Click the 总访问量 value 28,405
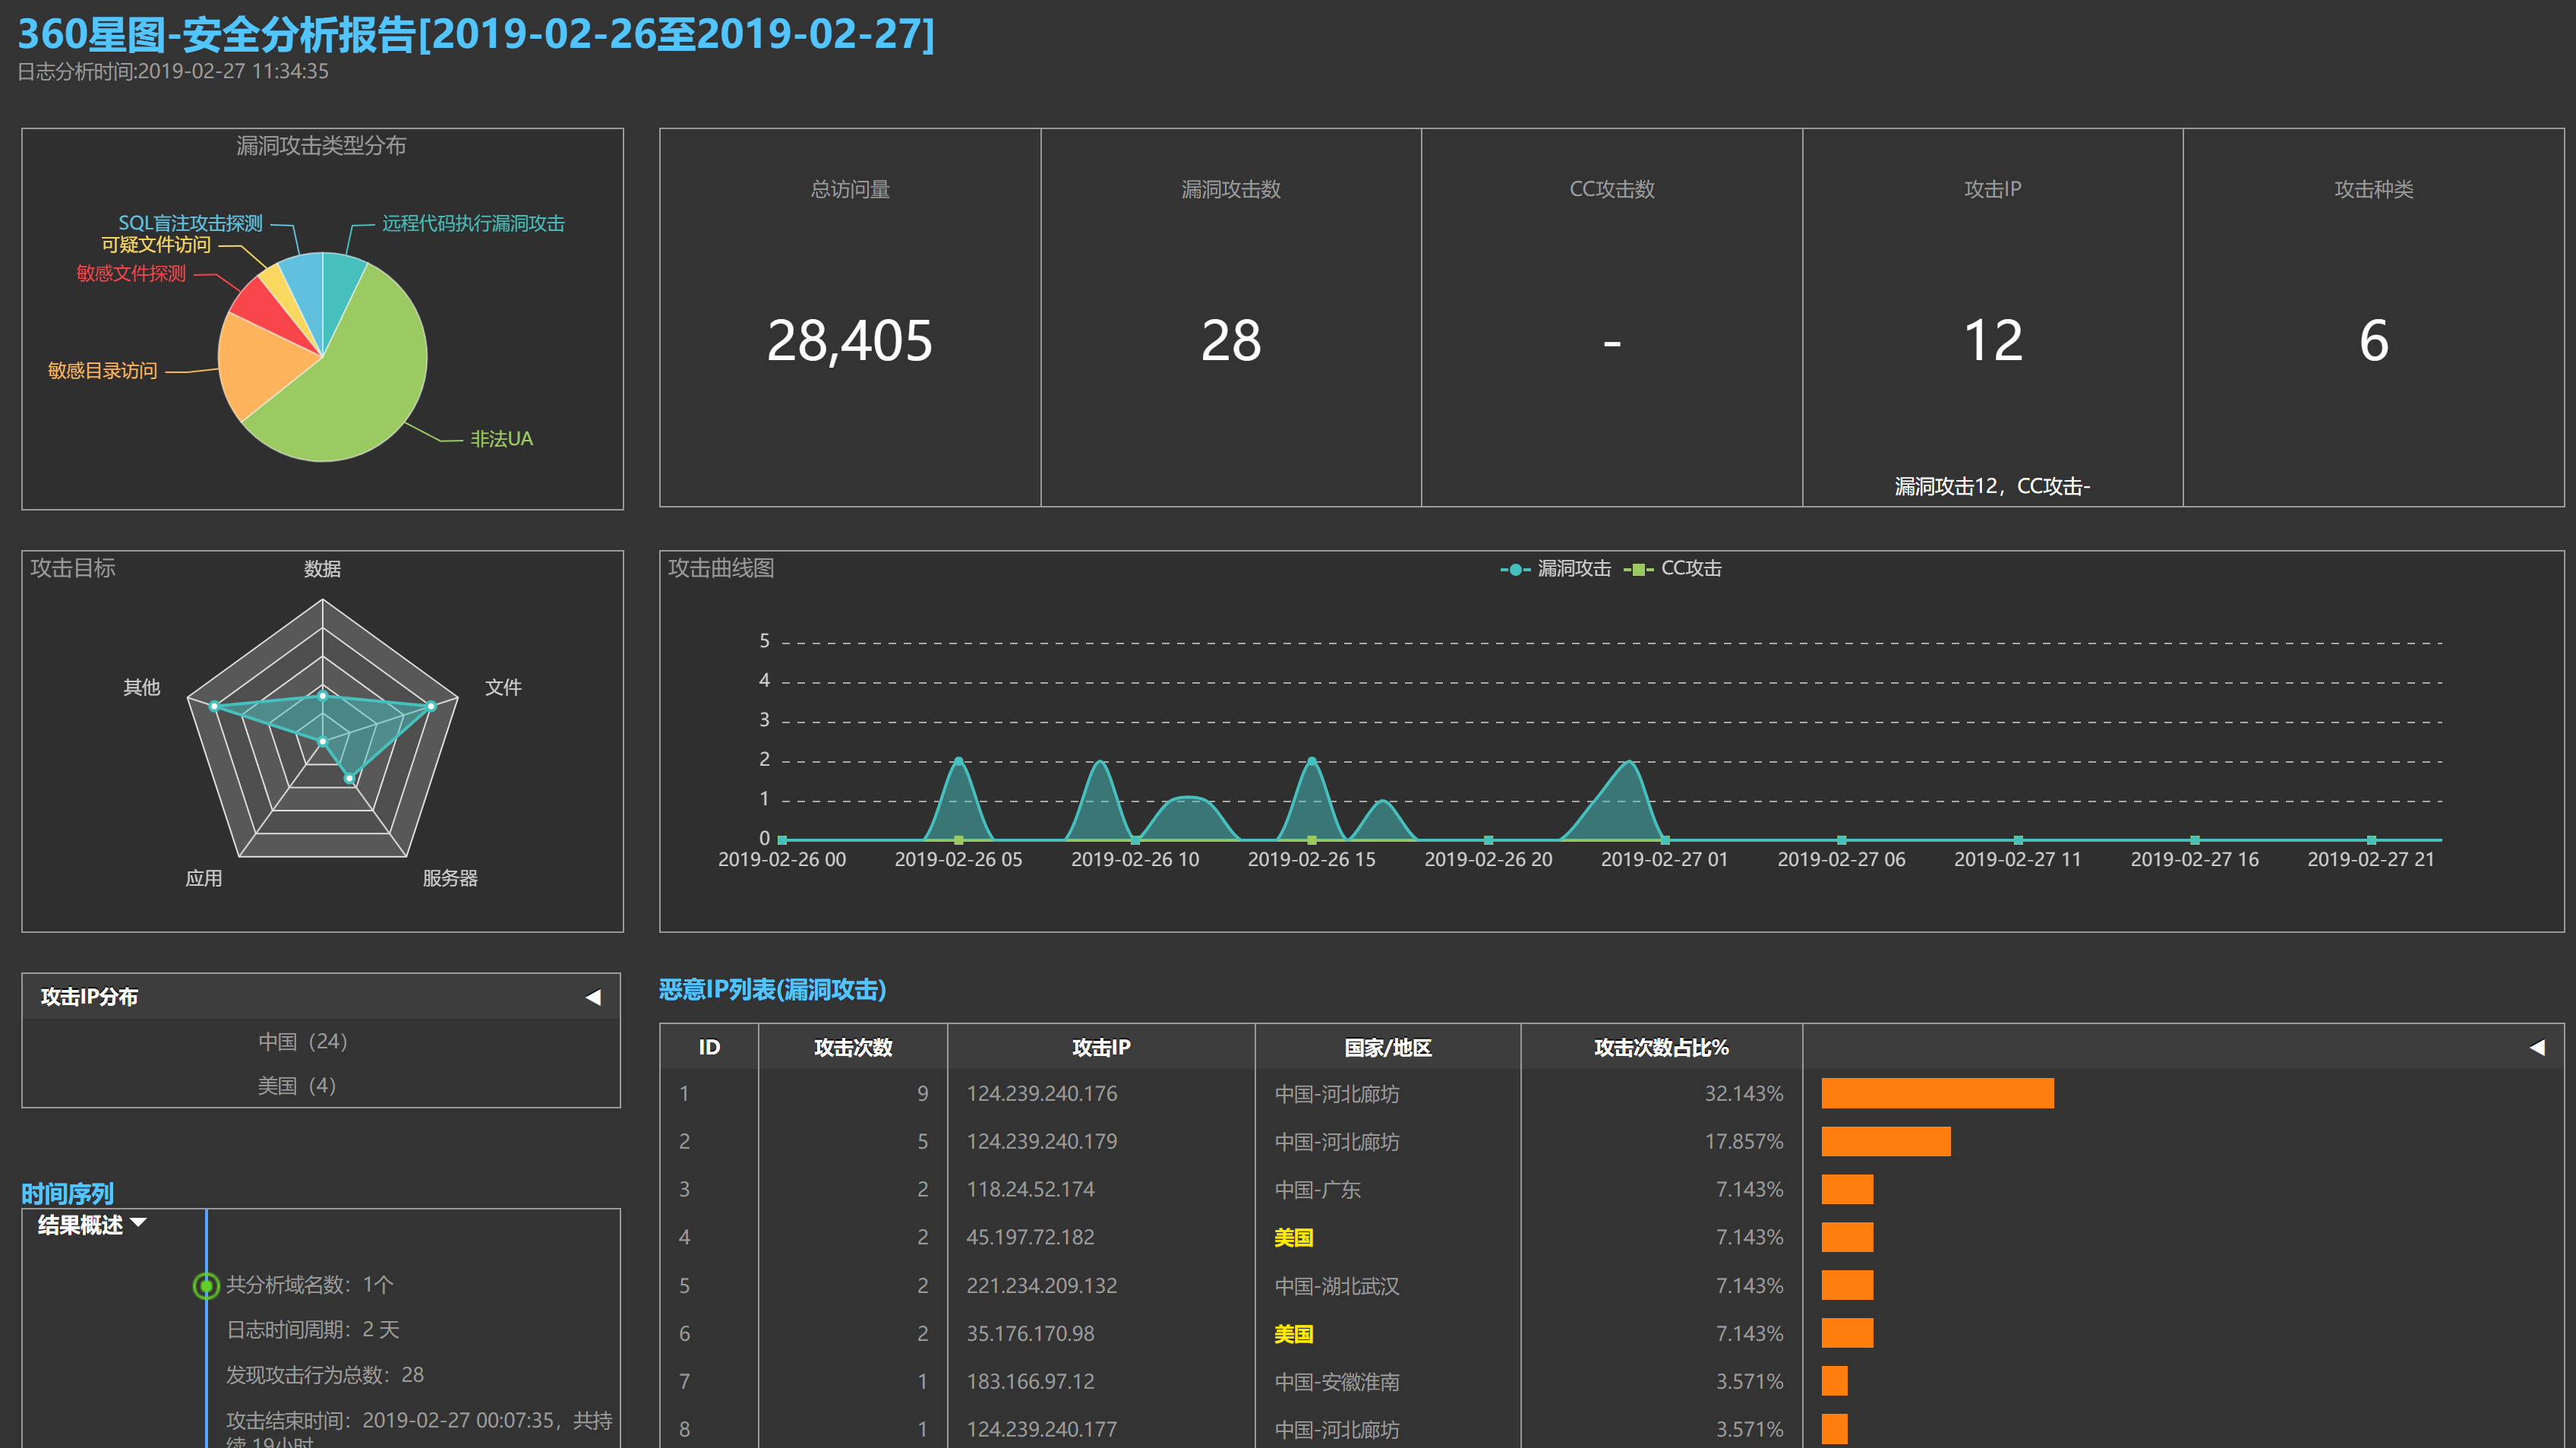The image size is (2576, 1448). 849,340
